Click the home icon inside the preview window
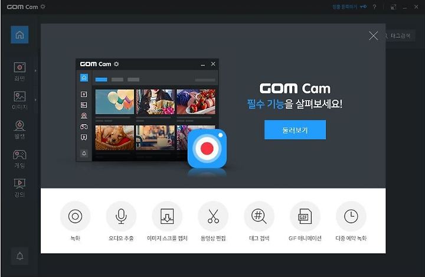 (84, 77)
